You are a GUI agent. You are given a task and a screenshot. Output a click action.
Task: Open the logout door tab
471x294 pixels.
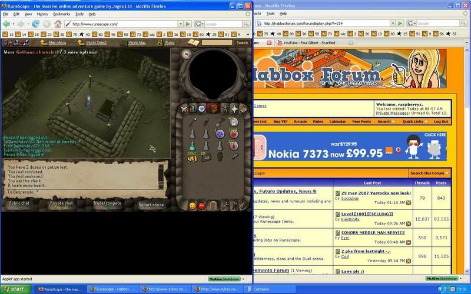point(213,206)
